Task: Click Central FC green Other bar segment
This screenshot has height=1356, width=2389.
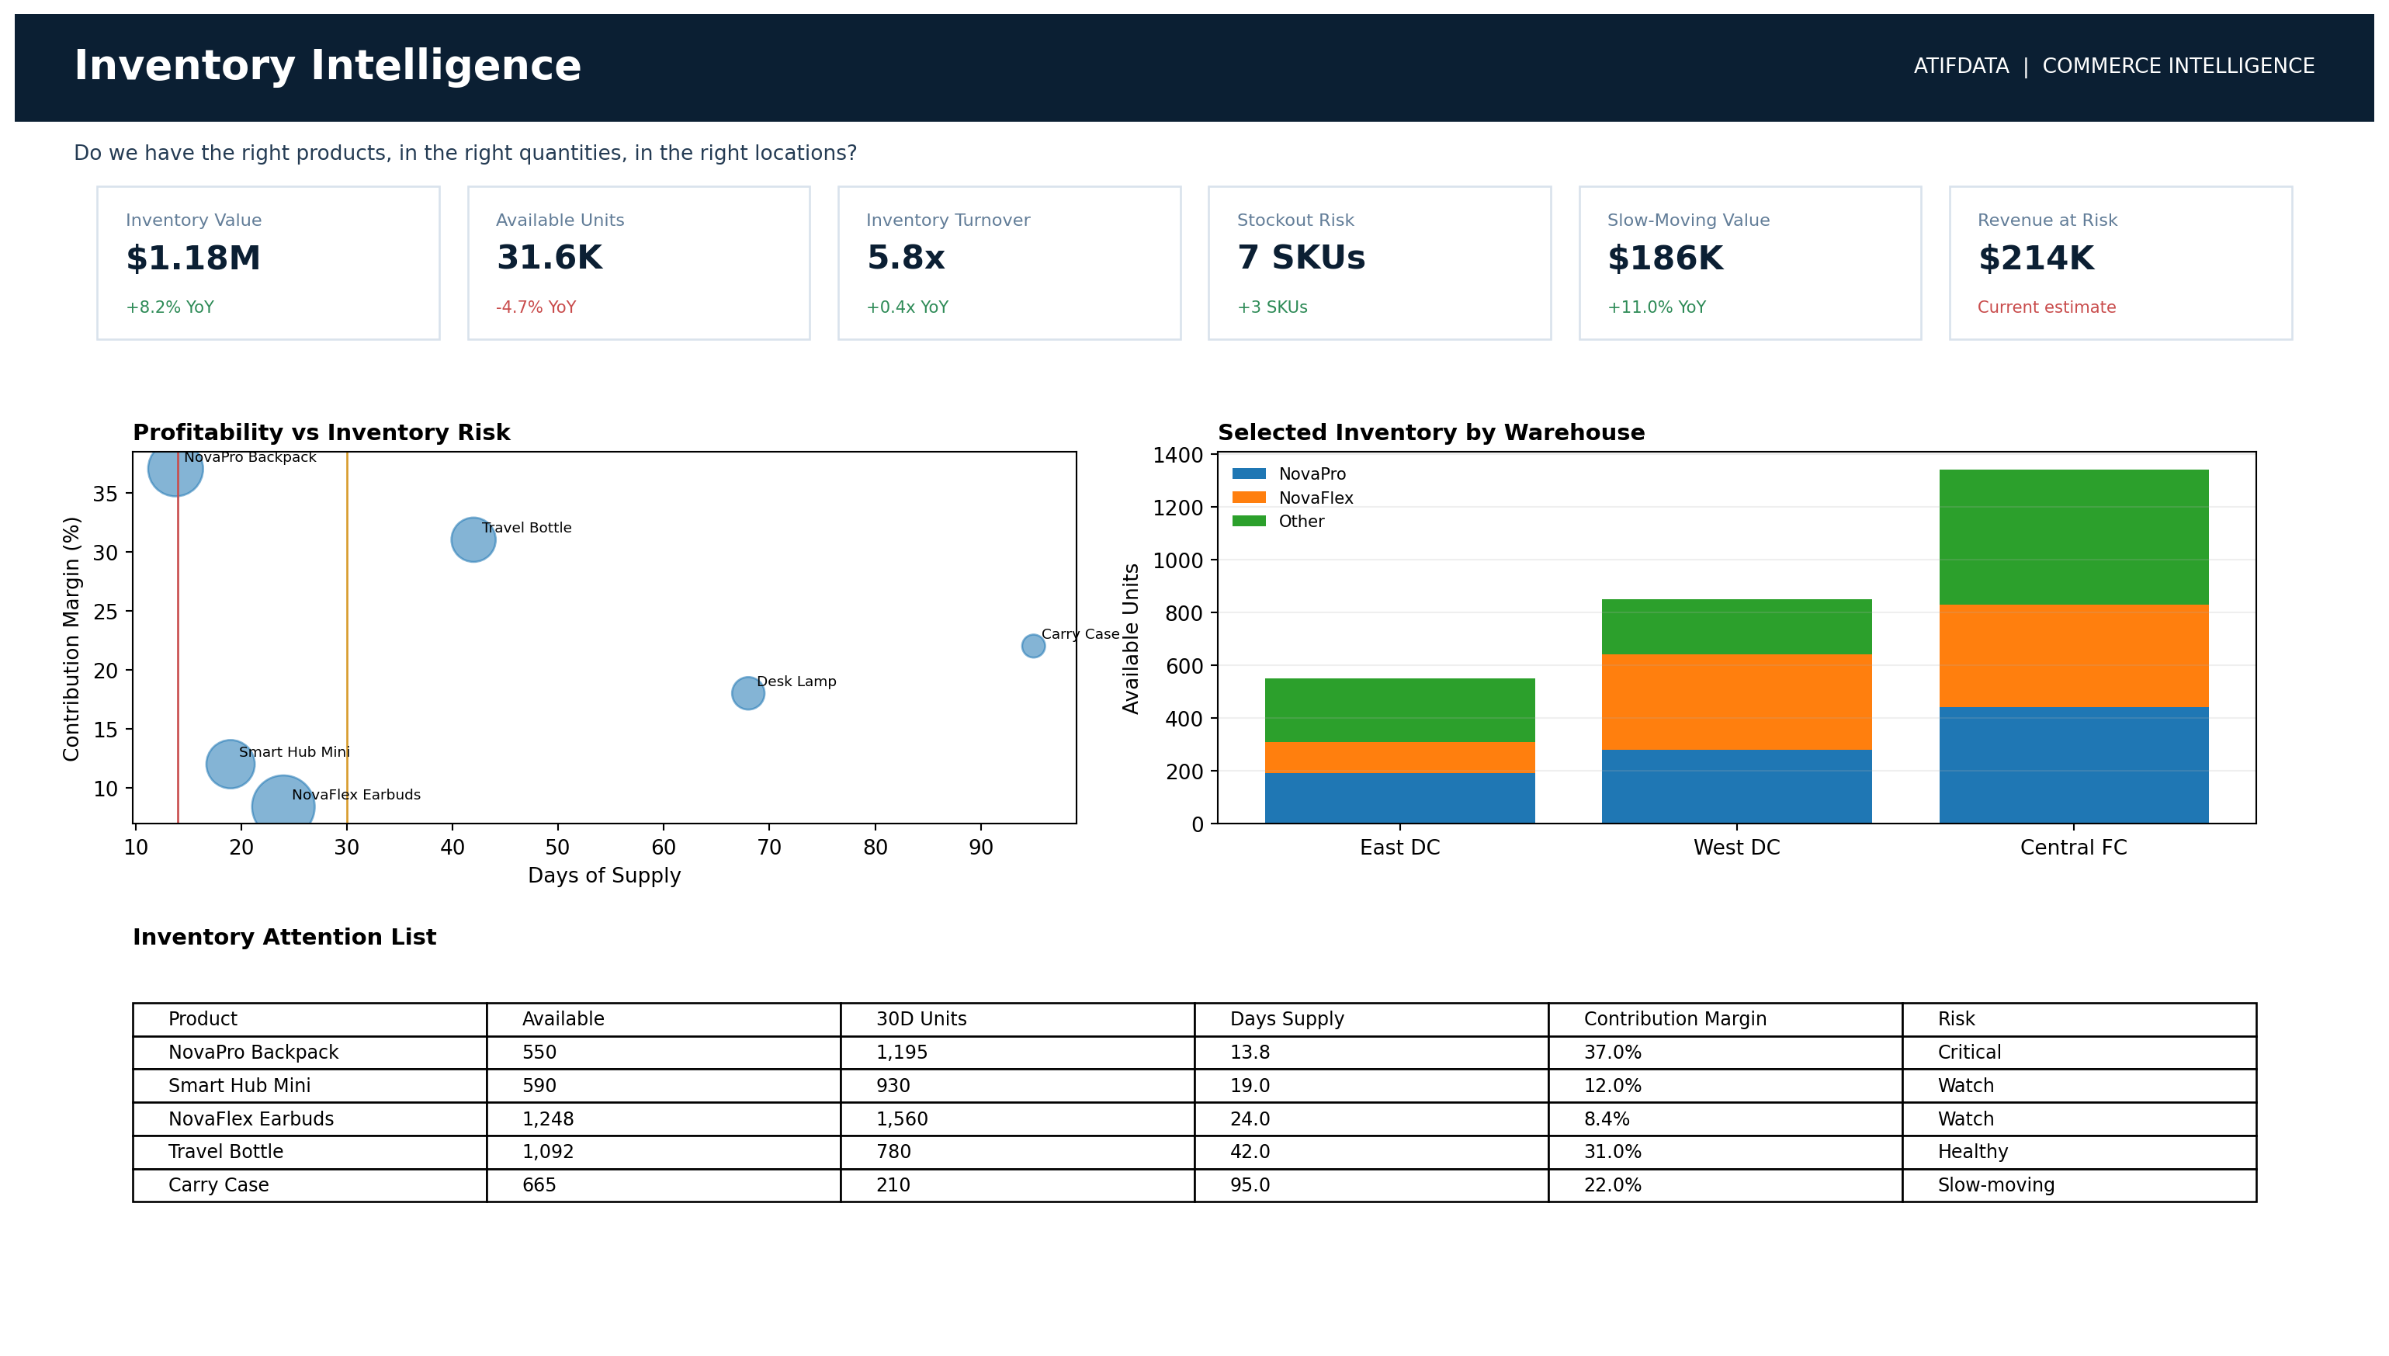Action: (2073, 537)
